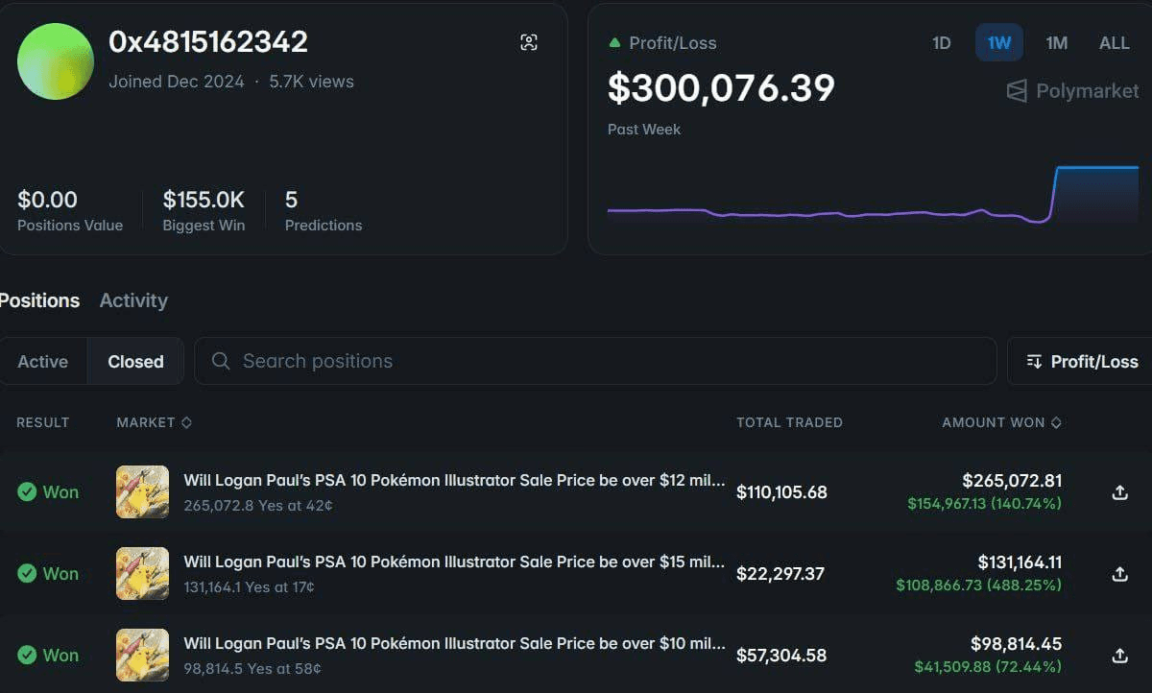Click share icon for the $15 mil market row
Screen dimensions: 1152x693
pyautogui.click(x=1119, y=574)
